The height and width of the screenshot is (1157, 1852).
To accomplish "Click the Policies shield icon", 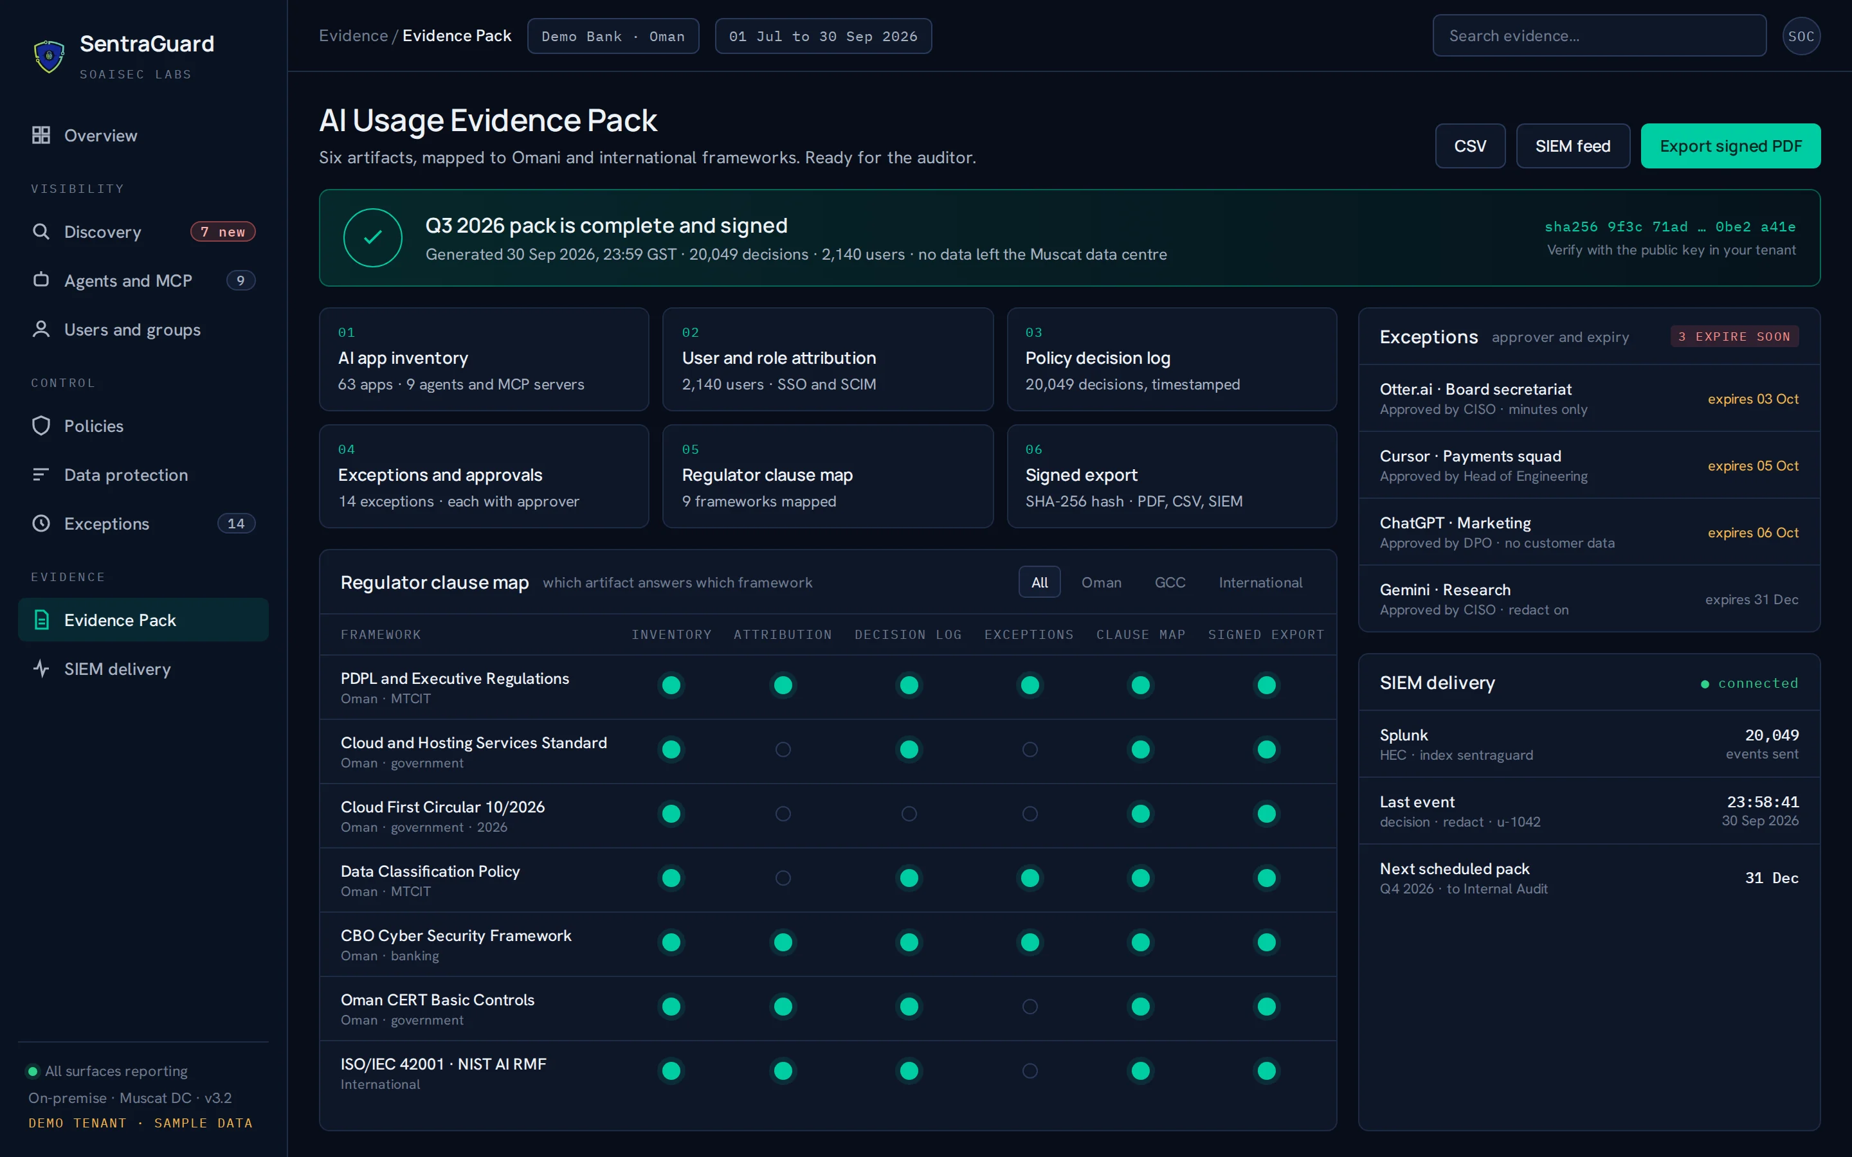I will click(x=41, y=426).
